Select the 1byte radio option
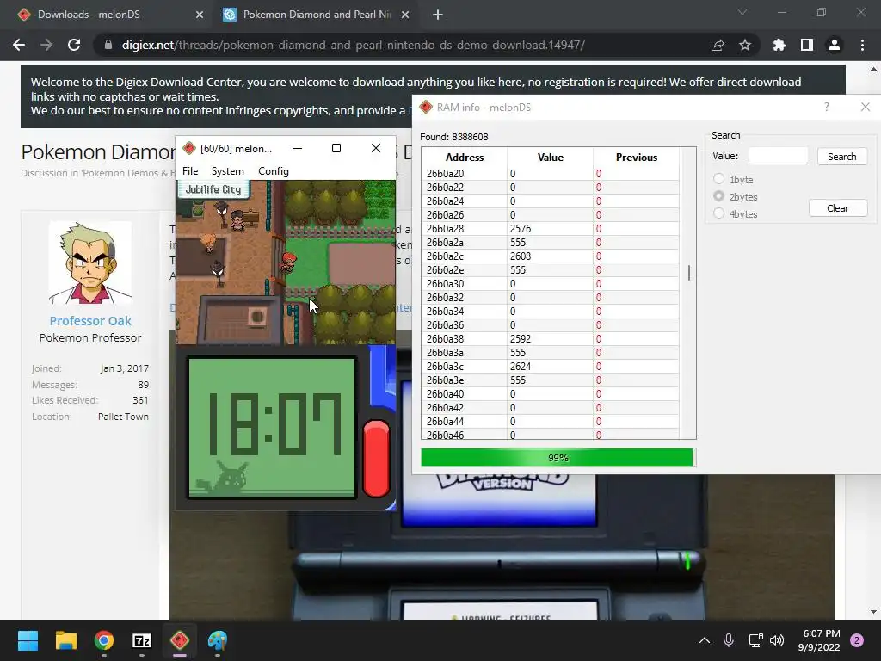 point(718,179)
